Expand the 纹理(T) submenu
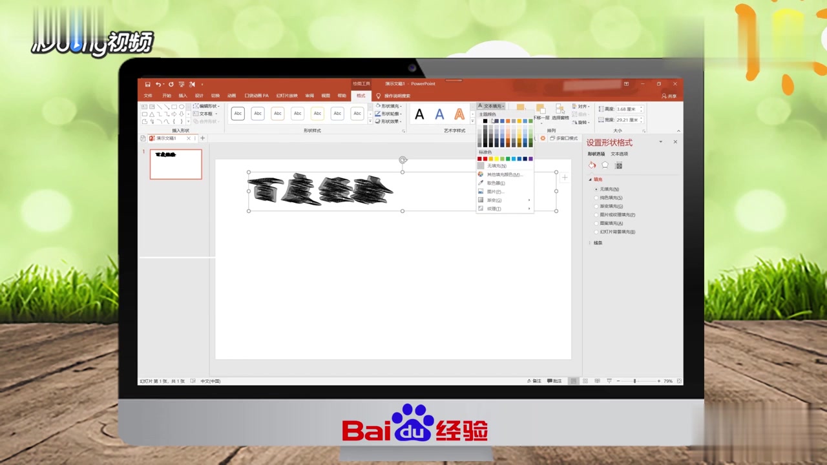Viewport: 827px width, 465px height. pyautogui.click(x=504, y=209)
